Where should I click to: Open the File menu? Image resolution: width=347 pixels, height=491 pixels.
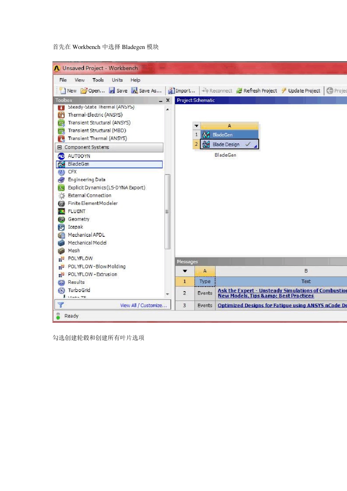point(63,80)
